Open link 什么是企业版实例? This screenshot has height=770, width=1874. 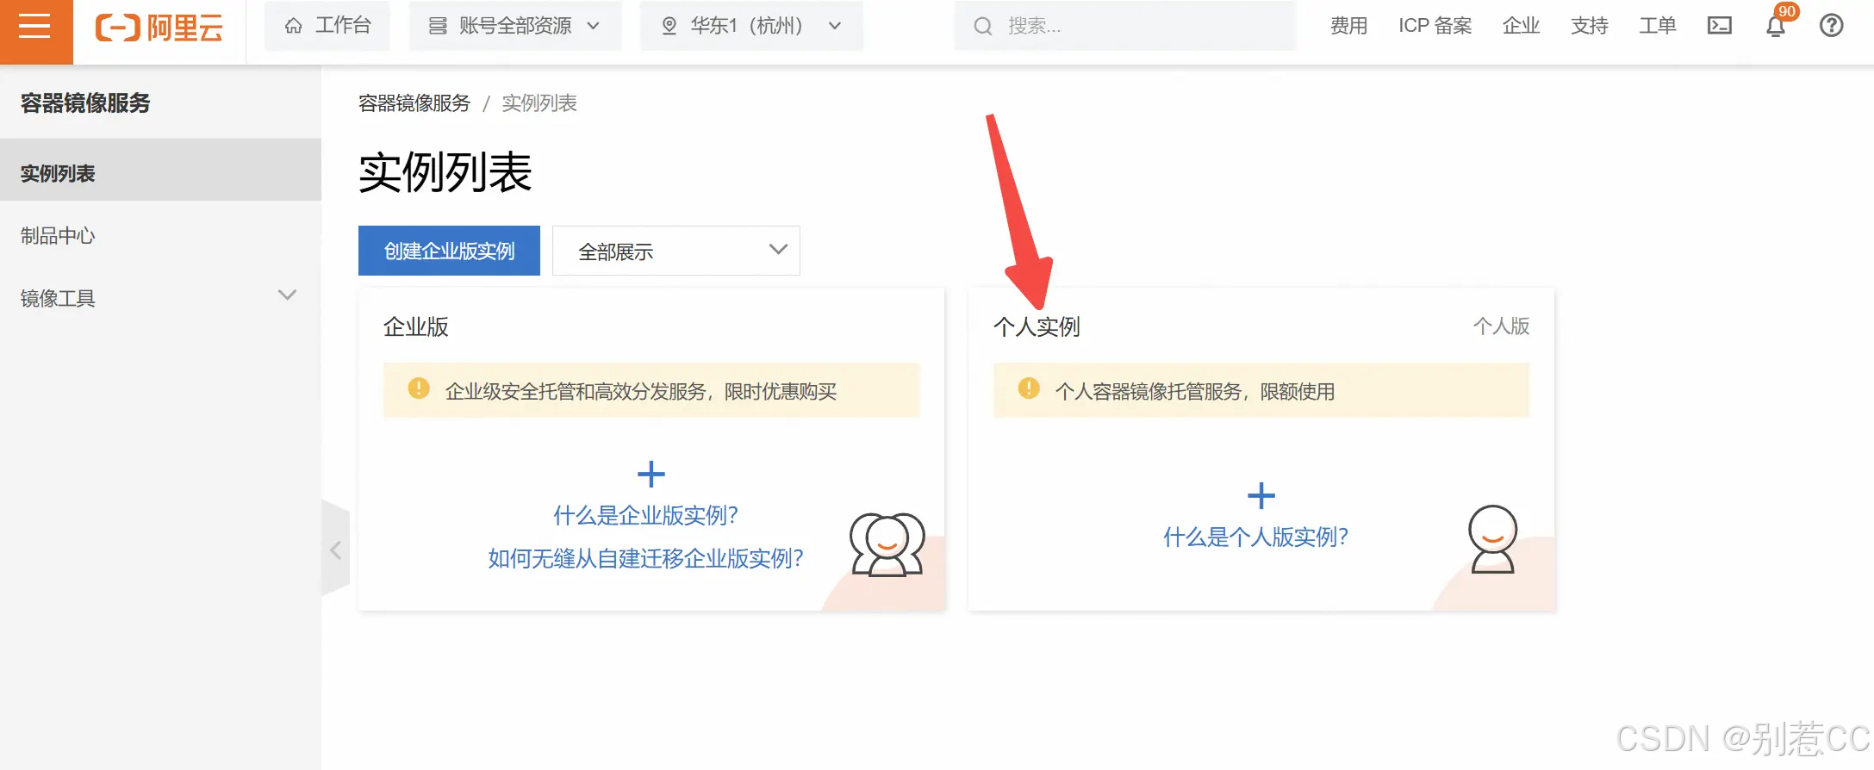click(646, 516)
